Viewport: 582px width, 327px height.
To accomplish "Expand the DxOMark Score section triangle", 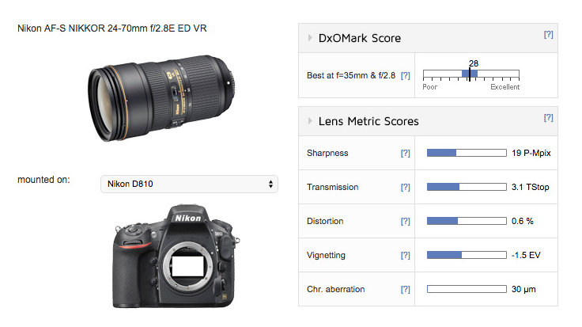I will 310,37.
